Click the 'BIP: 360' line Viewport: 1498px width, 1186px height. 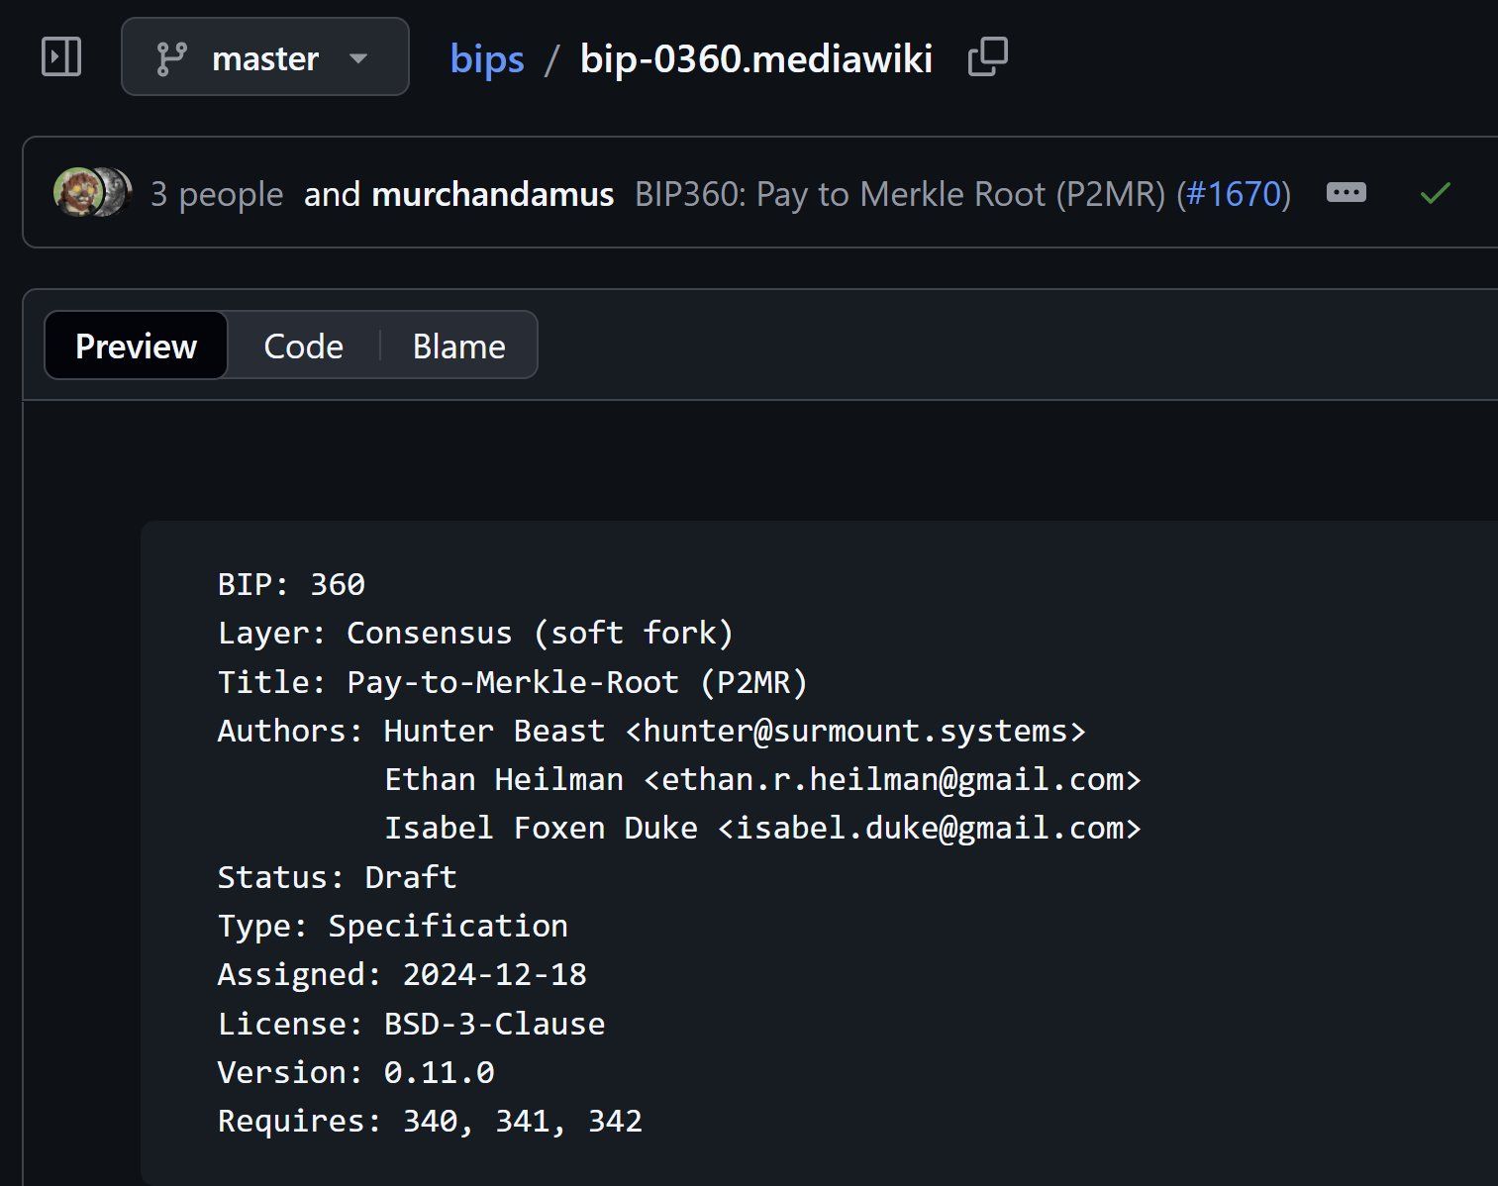tap(291, 584)
